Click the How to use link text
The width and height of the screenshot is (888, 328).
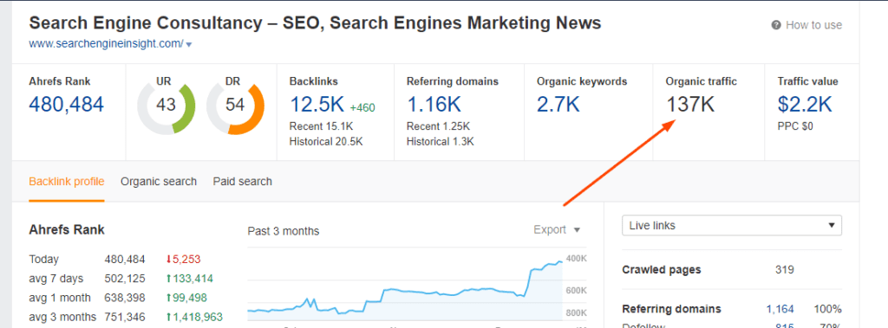tap(813, 25)
